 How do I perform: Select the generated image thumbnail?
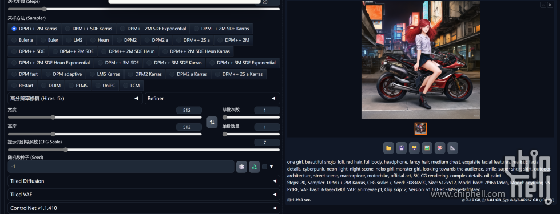click(x=420, y=128)
